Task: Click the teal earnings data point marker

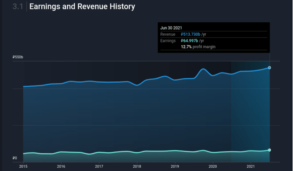Action: tap(269, 150)
